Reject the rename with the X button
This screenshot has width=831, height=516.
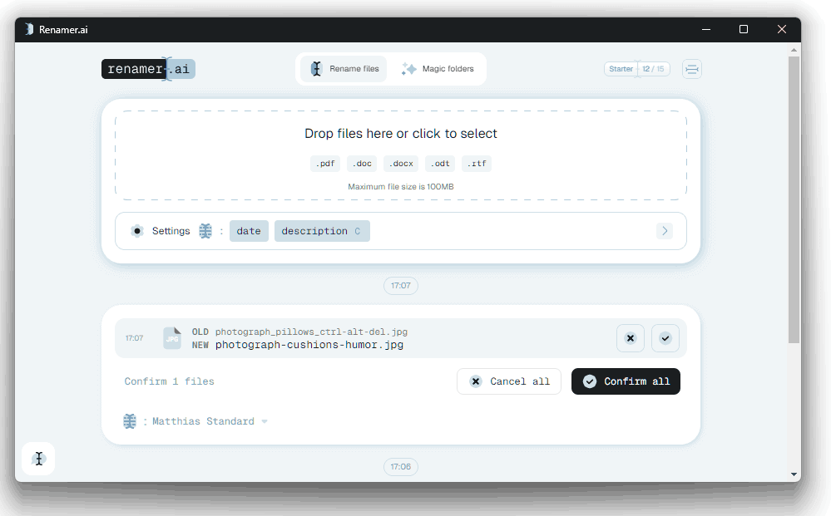pyautogui.click(x=631, y=338)
